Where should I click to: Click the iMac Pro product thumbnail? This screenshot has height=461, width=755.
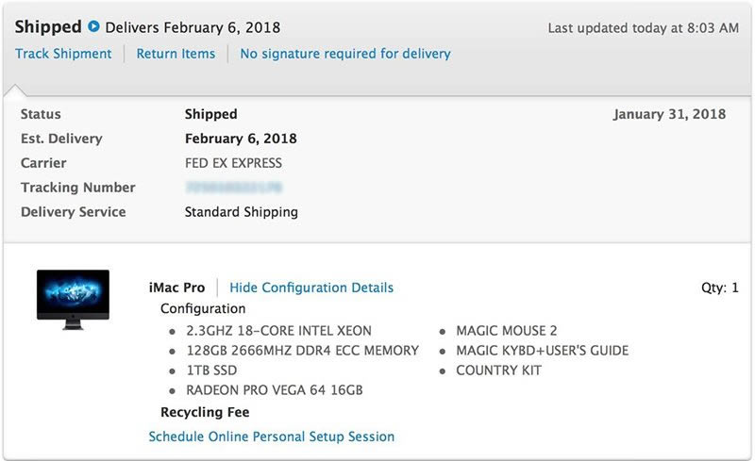point(73,299)
